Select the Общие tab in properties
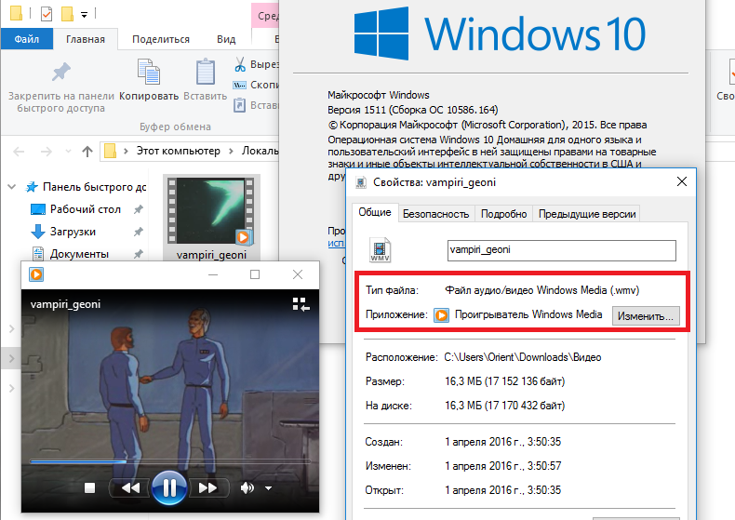 [375, 212]
